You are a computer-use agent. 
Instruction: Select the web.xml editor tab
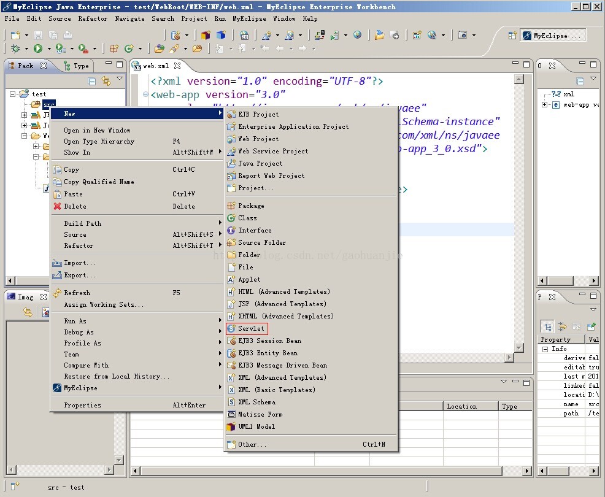point(156,66)
